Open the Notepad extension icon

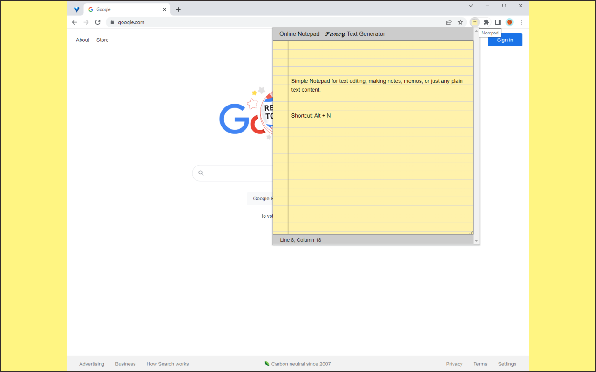(474, 22)
